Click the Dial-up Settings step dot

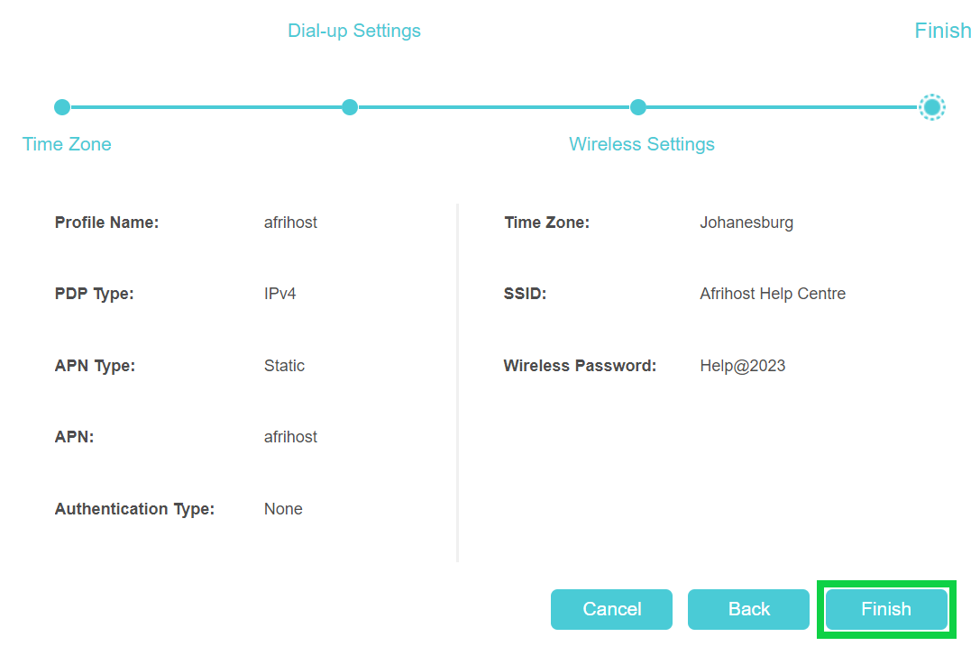350,107
